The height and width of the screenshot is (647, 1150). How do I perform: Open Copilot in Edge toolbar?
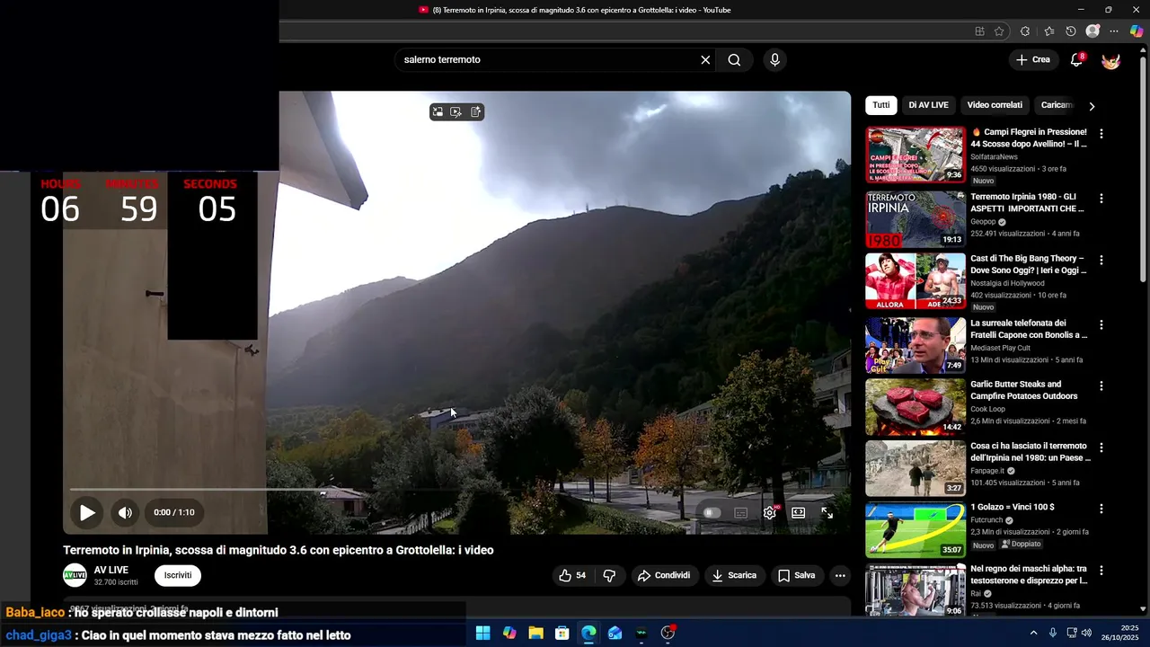coord(1137,31)
